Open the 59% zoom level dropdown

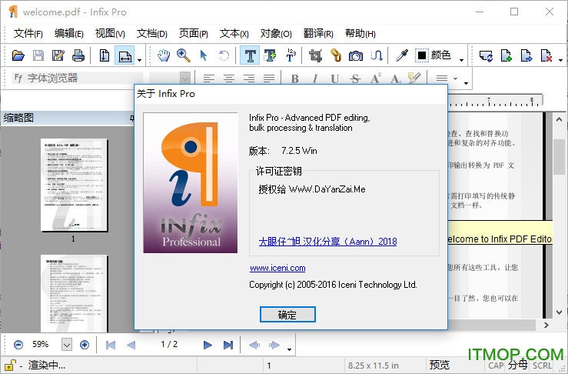(x=67, y=345)
